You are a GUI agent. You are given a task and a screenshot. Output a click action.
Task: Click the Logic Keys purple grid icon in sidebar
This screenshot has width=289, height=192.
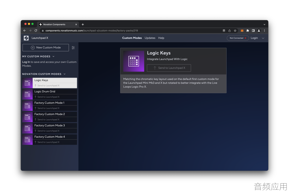27,83
